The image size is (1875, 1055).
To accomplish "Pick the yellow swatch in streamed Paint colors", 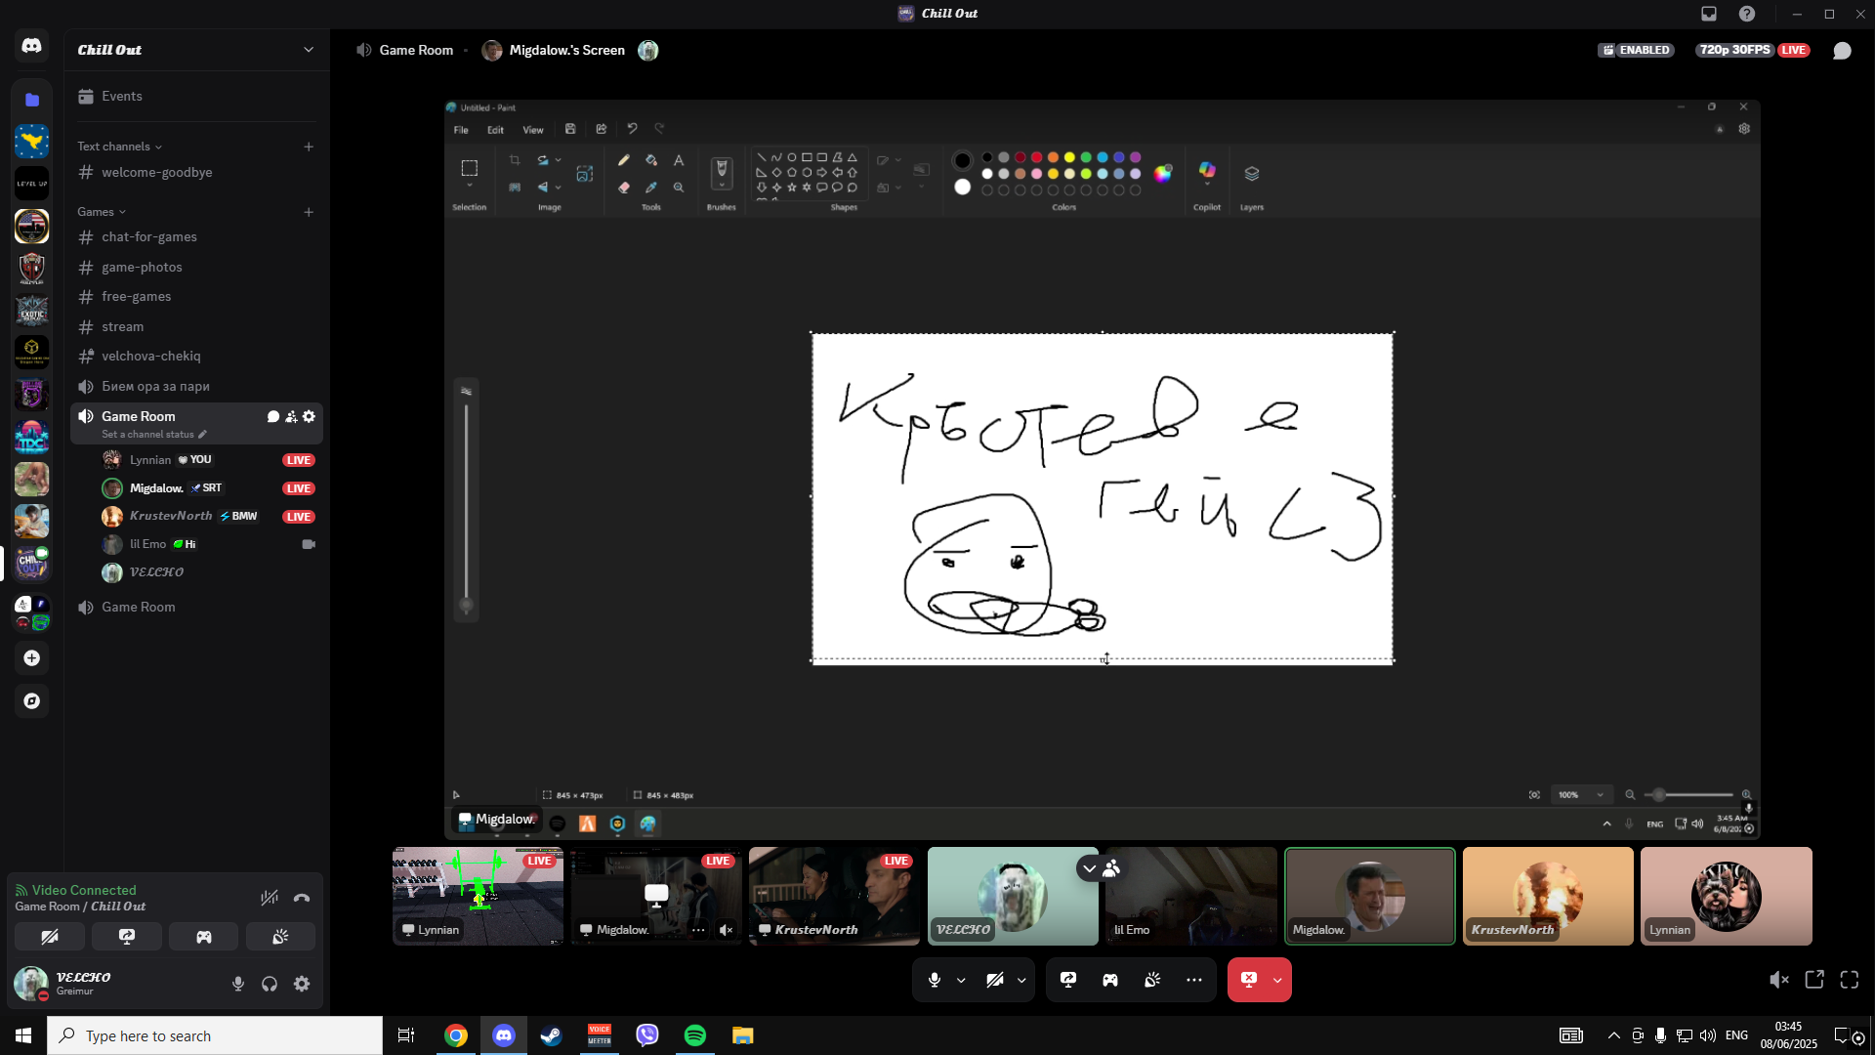I will click(x=1069, y=157).
